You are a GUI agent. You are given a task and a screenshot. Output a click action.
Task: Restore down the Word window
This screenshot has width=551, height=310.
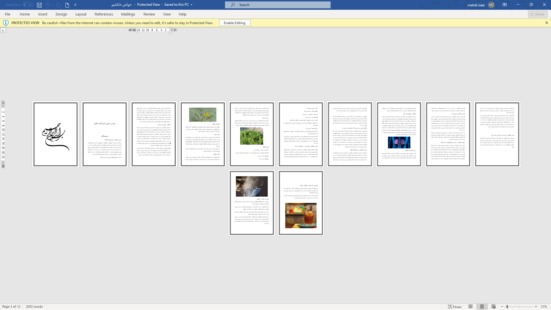(531, 5)
